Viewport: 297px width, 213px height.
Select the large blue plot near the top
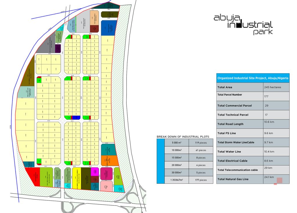click(109, 28)
